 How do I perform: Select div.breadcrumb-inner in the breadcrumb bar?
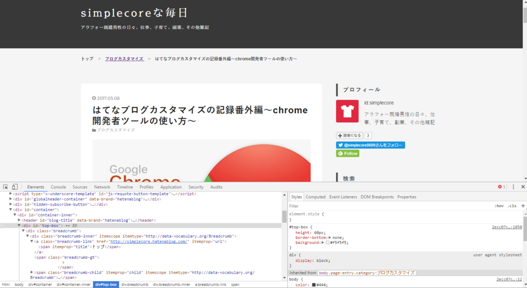[x=171, y=284]
